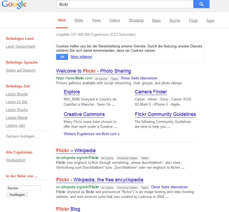
Task: Click Im Cache for en.wikipedia.org result
Action: [107, 188]
